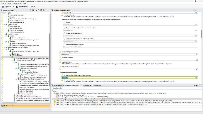Click the link icon in validation panel corner
This screenshot has height=114, width=203.
tap(195, 86)
